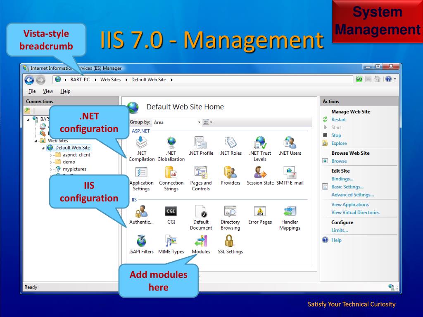This screenshot has width=423, height=317.
Task: Click the help icon in the address bar
Action: [388, 79]
